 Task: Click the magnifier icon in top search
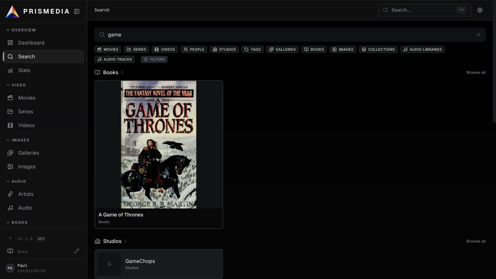pyautogui.click(x=386, y=10)
